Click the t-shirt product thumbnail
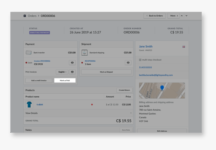This screenshot has height=150, width=216. [29, 104]
